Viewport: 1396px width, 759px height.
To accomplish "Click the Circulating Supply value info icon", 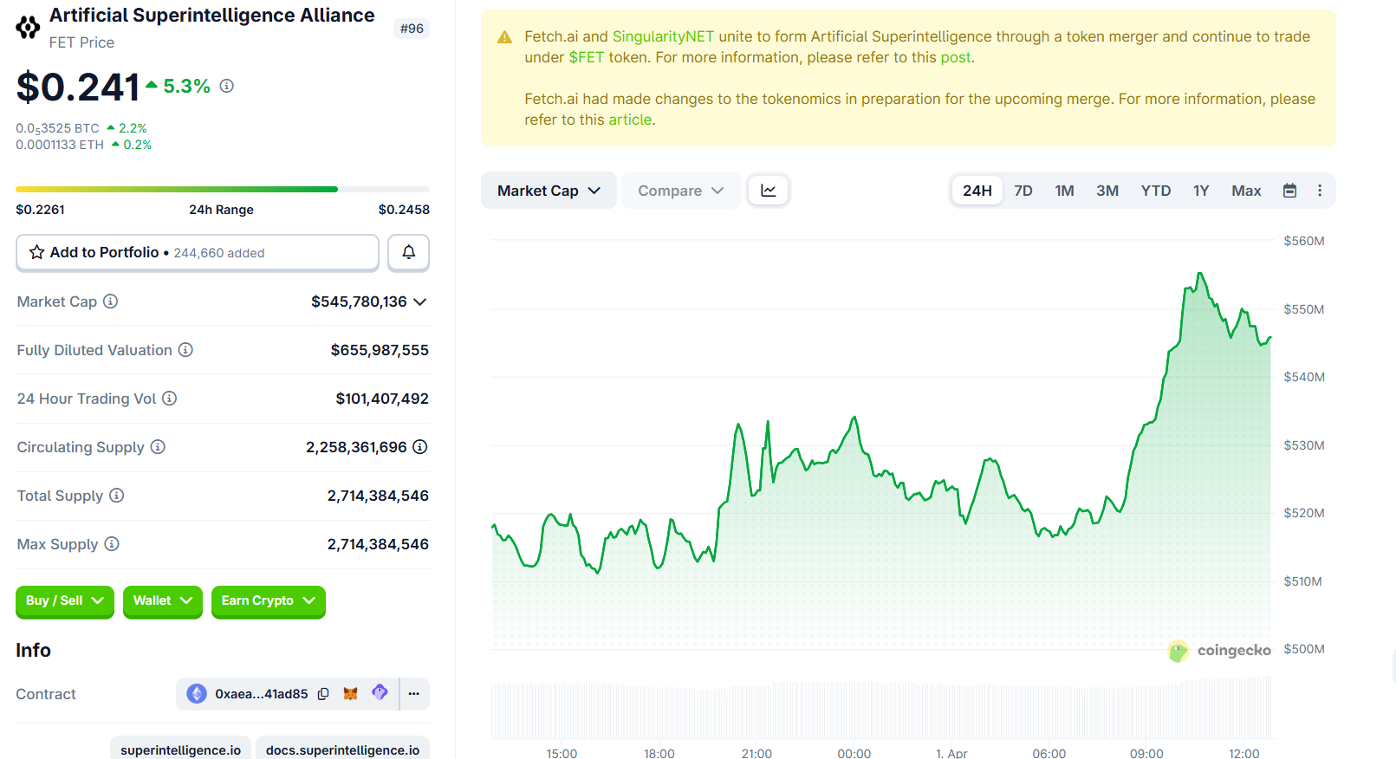I will coord(420,447).
